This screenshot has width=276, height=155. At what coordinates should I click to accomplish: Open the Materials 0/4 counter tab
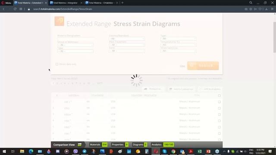[x=98, y=145]
